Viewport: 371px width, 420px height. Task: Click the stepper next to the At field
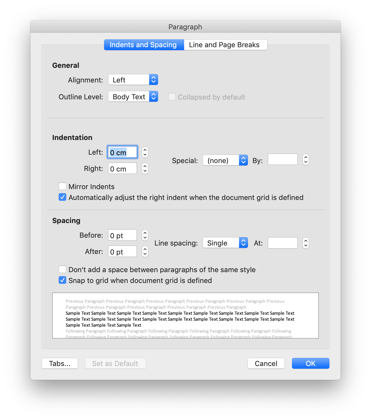(x=305, y=243)
